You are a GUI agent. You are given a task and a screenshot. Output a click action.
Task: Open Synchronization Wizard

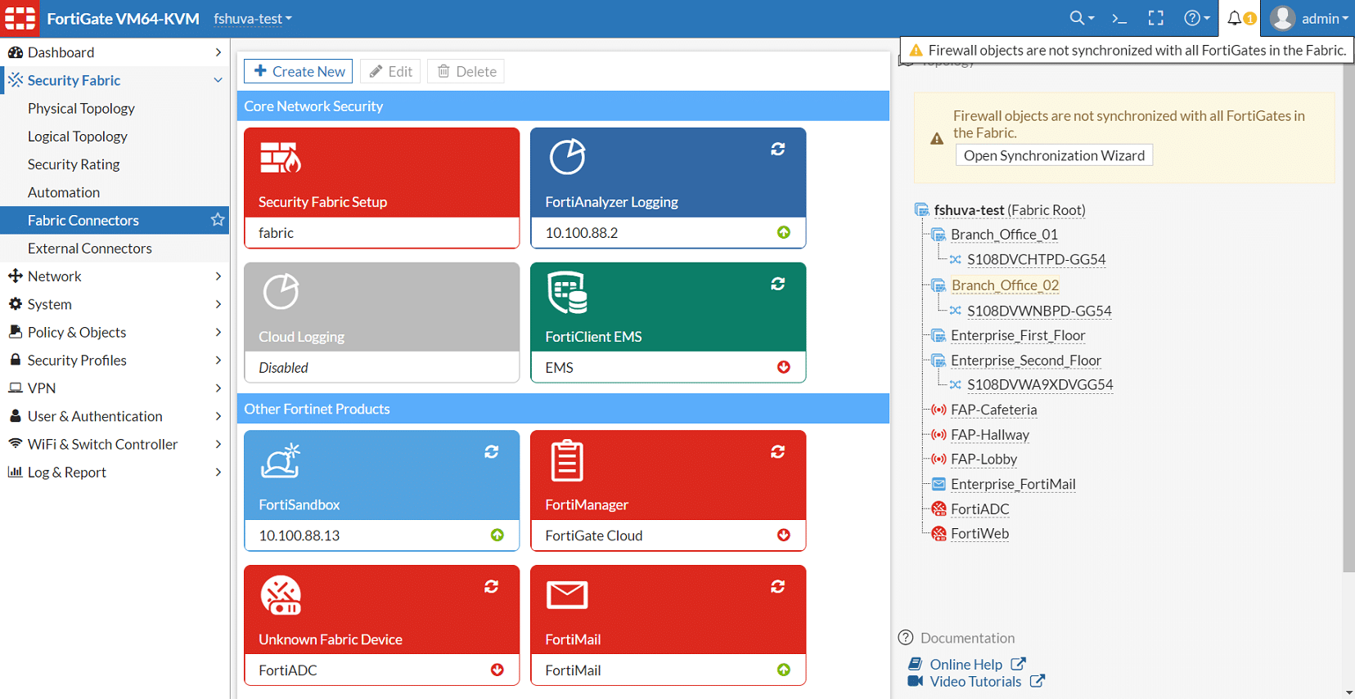coord(1054,155)
